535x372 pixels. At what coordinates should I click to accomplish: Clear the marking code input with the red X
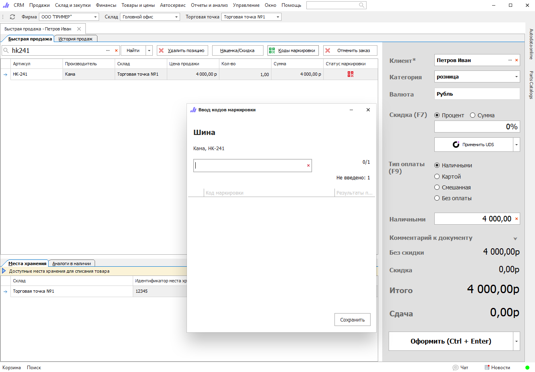point(308,165)
